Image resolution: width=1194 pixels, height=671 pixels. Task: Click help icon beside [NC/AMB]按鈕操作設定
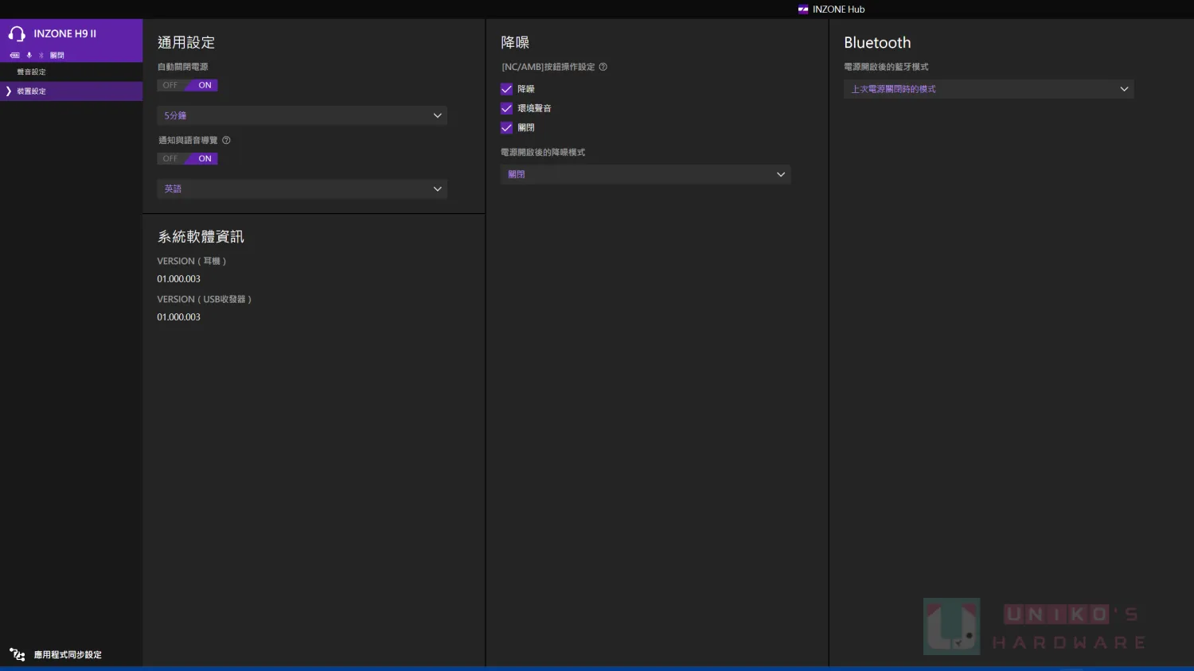click(603, 67)
